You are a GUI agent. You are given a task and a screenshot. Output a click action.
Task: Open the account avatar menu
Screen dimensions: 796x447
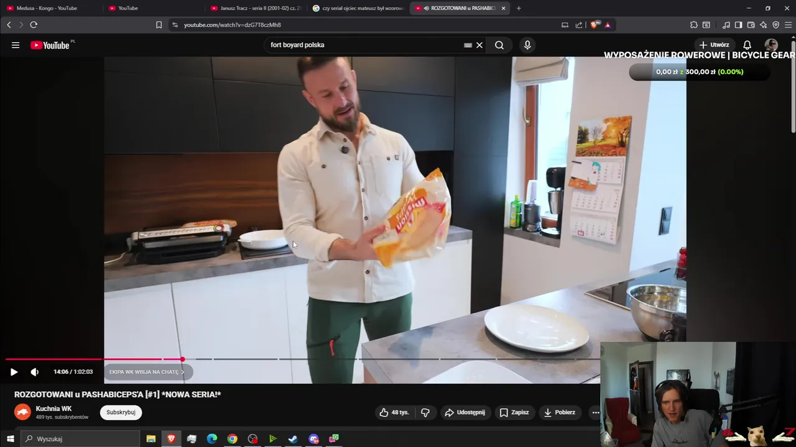tap(771, 45)
